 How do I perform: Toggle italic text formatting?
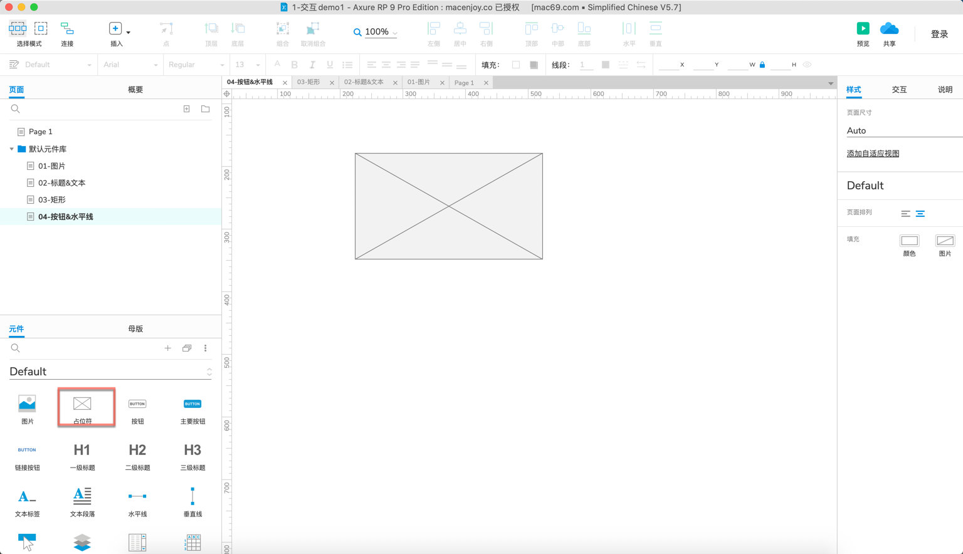(x=312, y=65)
